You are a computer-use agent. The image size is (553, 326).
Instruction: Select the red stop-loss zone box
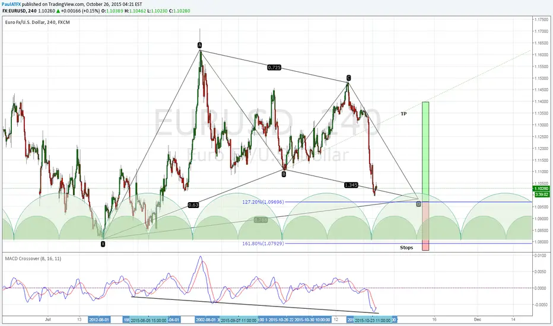425,226
